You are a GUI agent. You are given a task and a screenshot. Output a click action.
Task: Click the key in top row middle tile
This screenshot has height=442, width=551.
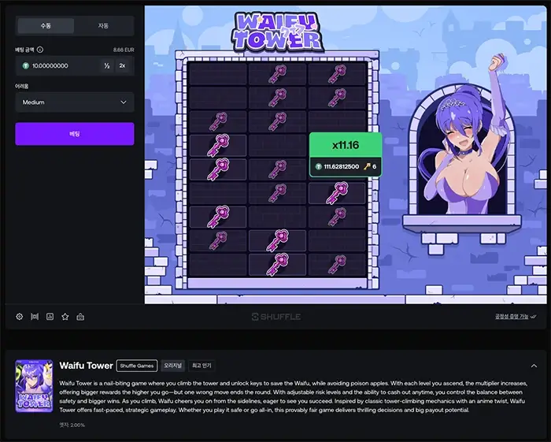277,74
